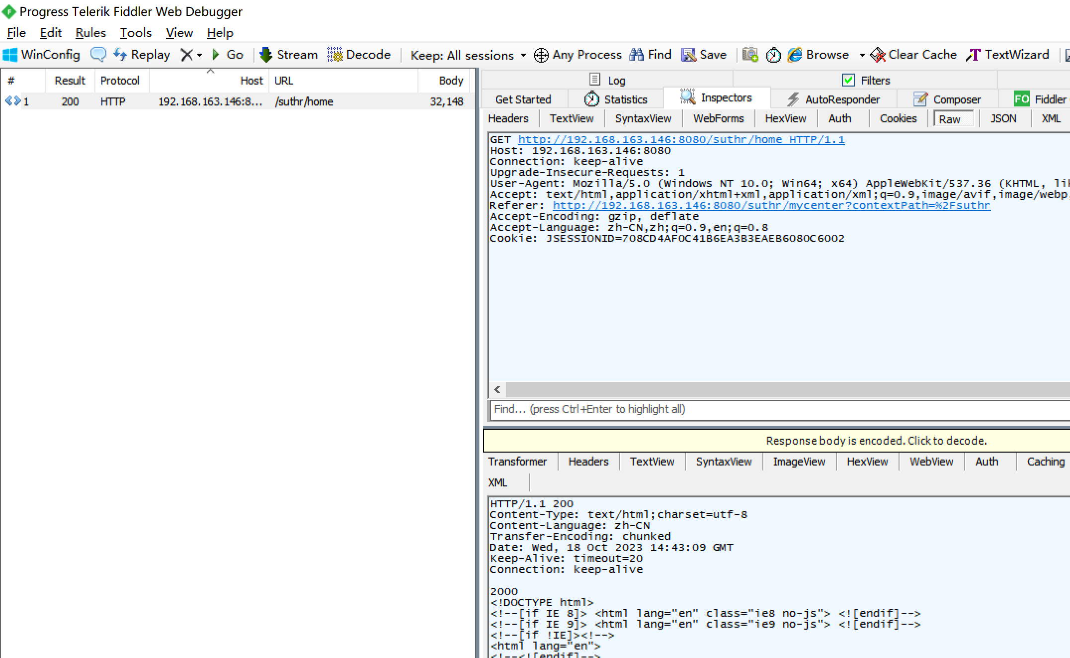Open response Caching tab

1046,462
